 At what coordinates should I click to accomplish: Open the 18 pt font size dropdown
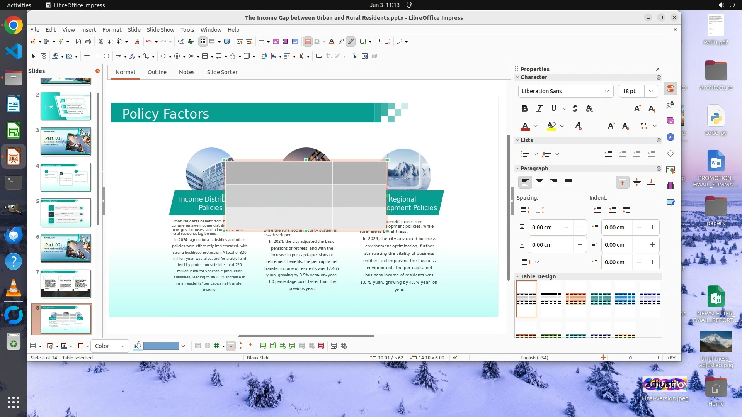tap(651, 91)
